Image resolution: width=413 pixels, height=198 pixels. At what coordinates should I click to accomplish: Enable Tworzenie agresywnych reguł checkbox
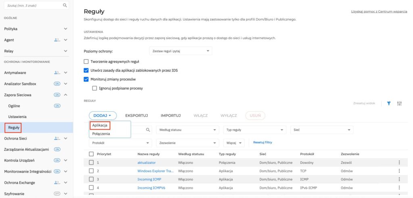coord(86,62)
